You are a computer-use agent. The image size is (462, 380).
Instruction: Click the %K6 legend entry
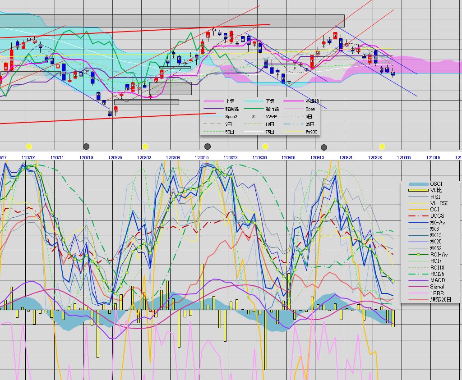point(434,229)
